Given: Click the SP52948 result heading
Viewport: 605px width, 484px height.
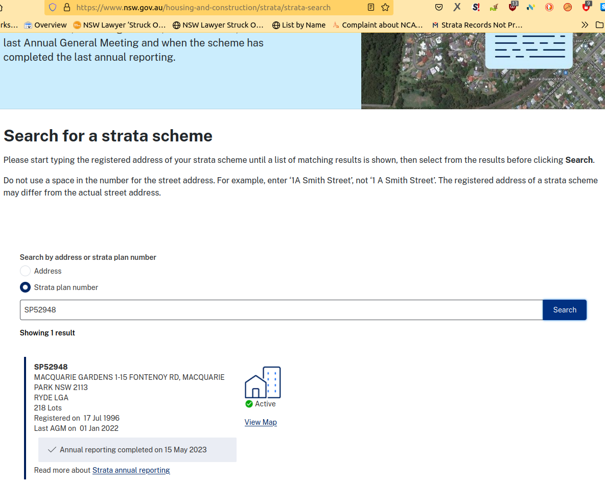Looking at the screenshot, I should [x=51, y=367].
